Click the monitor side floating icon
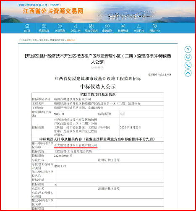 [x=188, y=57]
